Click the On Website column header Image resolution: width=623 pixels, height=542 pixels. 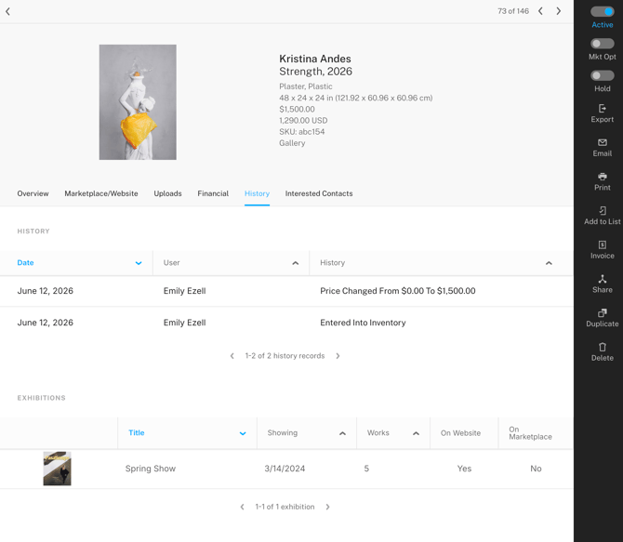[x=460, y=433]
